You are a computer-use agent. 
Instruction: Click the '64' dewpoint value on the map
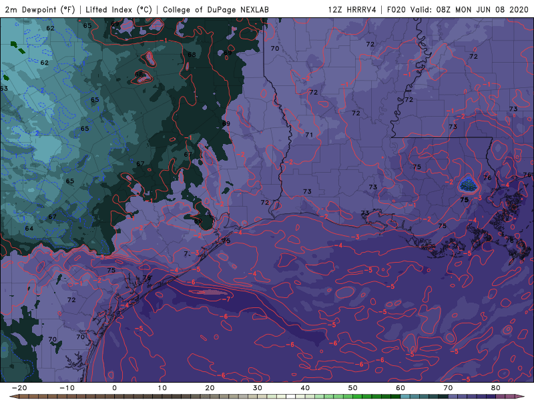[x=29, y=229]
